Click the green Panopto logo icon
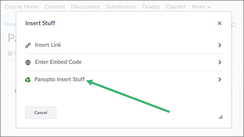The width and height of the screenshot is (244, 137). pos(28,80)
